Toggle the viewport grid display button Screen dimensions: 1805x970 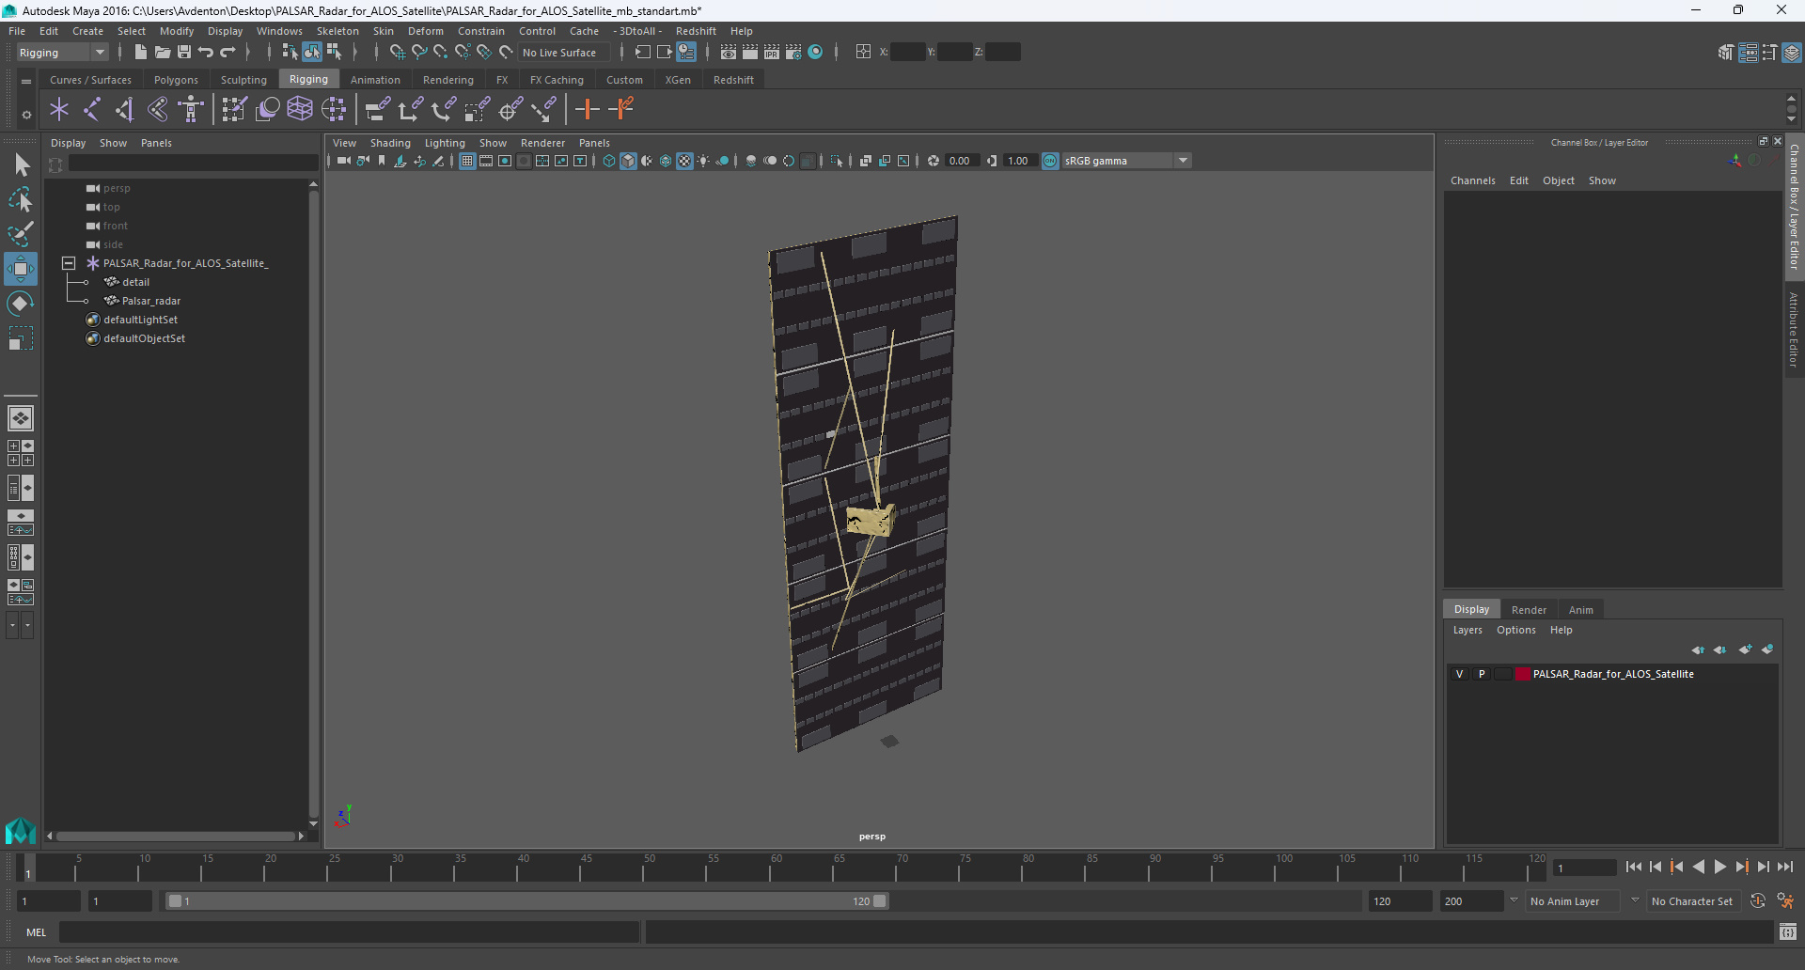[467, 161]
